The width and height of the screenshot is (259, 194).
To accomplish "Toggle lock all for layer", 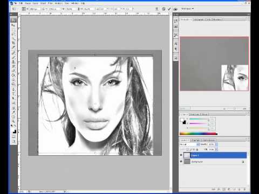I will click(x=197, y=149).
